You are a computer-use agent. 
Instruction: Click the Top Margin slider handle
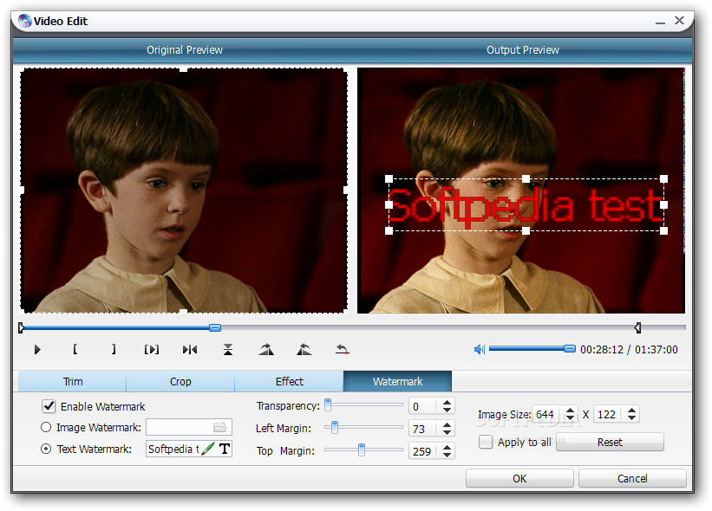tap(362, 450)
